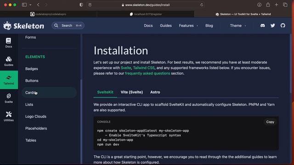Screen dimensions: 294x165
Task: Open the Discord icon link
Action: tap(262, 26)
